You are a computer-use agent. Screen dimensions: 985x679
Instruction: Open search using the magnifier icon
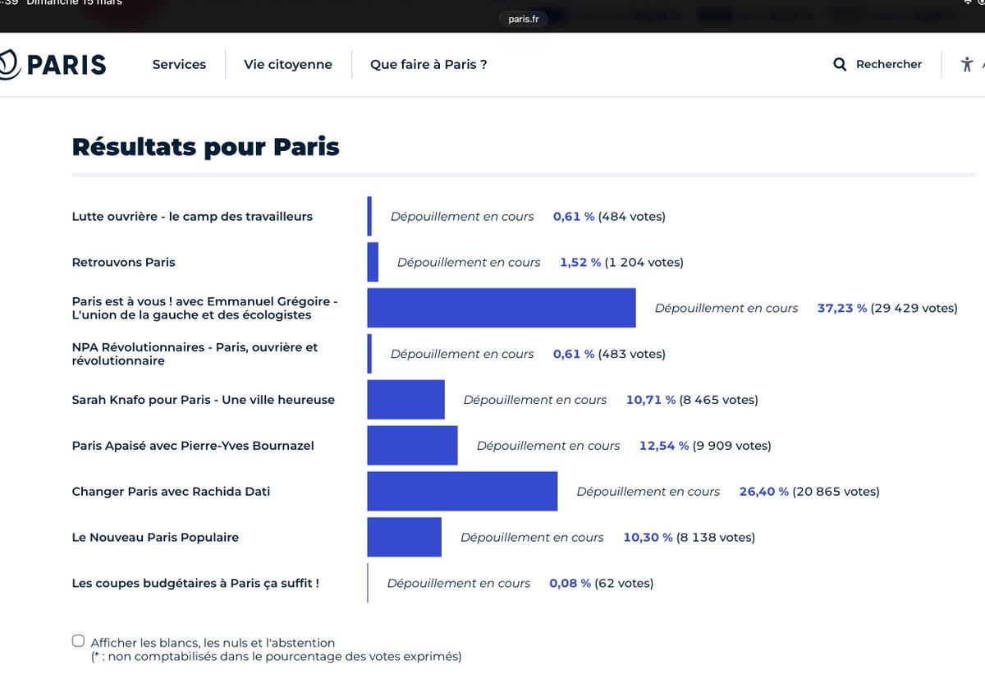click(x=839, y=63)
